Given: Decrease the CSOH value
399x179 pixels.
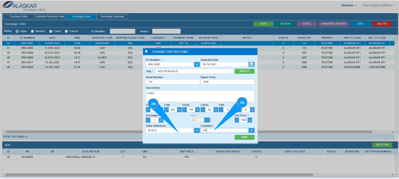Looking at the screenshot, I should pyautogui.click(x=203, y=110).
